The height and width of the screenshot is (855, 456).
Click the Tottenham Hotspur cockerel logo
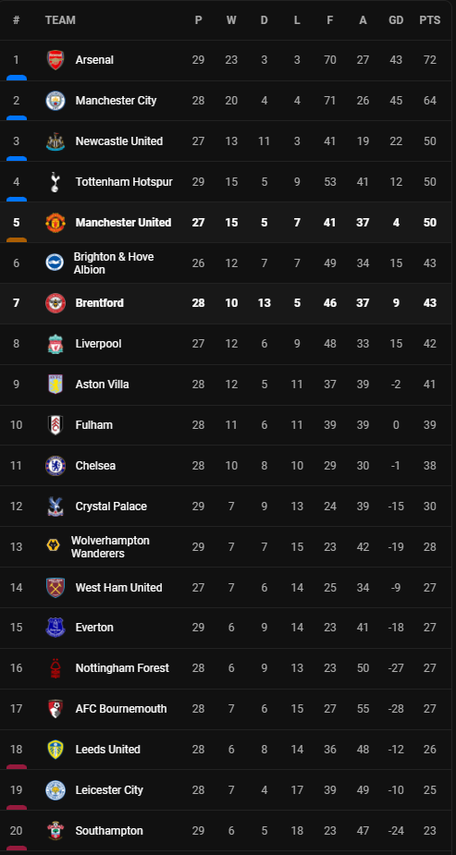pos(55,181)
